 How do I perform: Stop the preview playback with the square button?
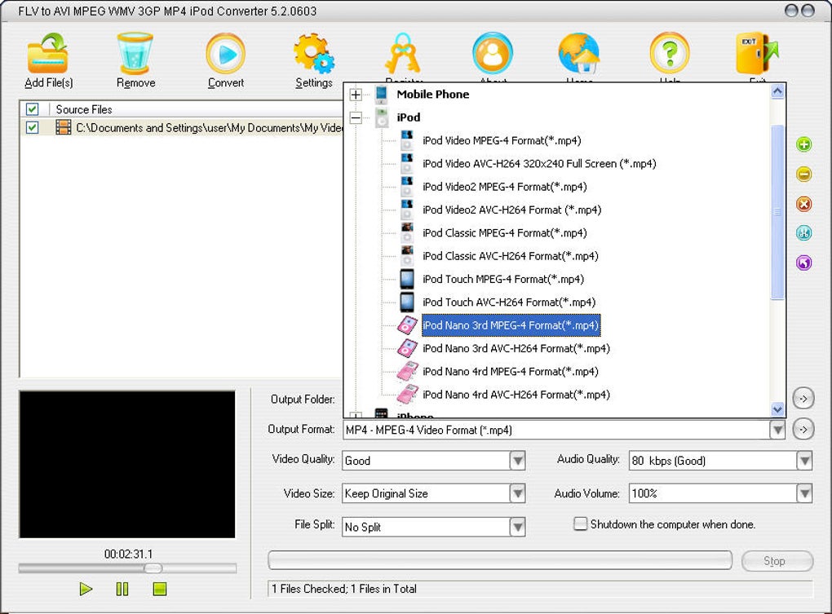[x=160, y=589]
